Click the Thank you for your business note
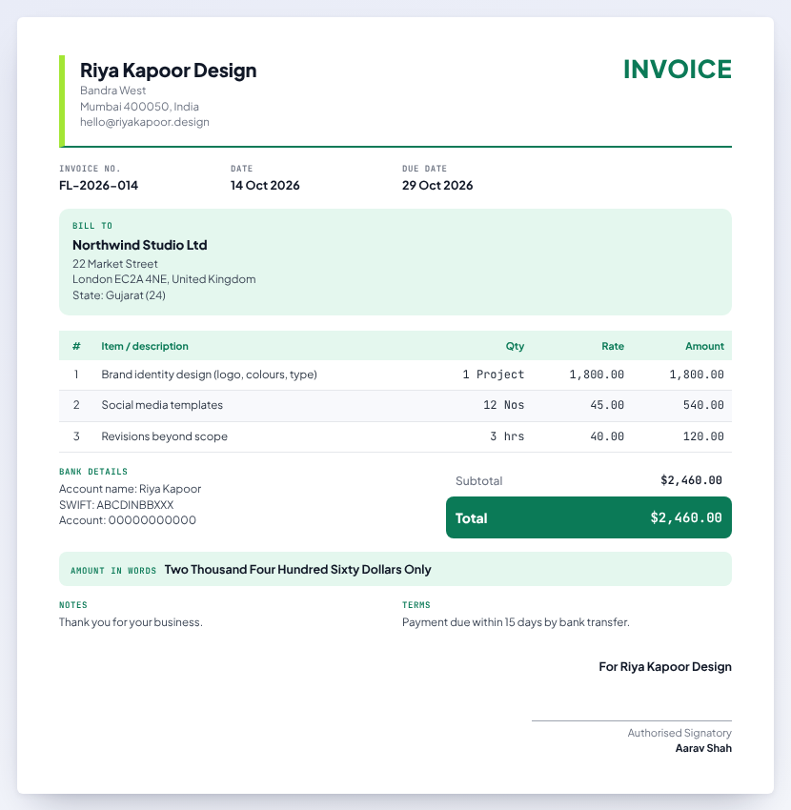Viewport: 791px width, 810px height. coord(131,622)
